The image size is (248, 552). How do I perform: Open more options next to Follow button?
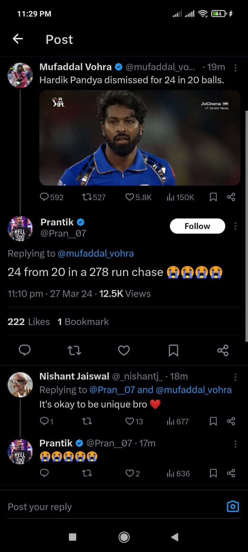tap(235, 226)
